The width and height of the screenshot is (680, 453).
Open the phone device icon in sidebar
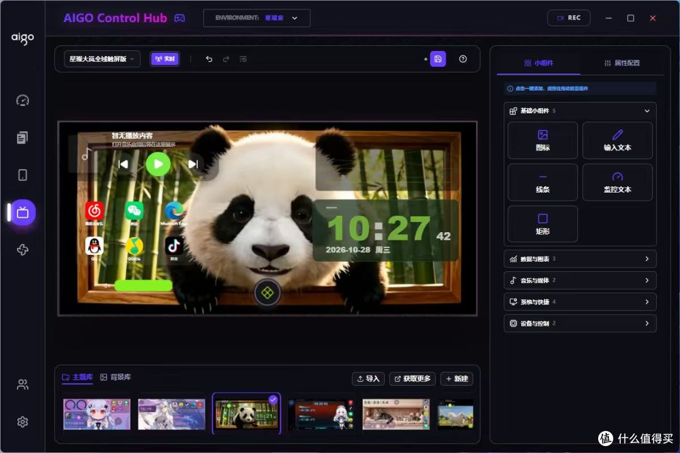23,175
